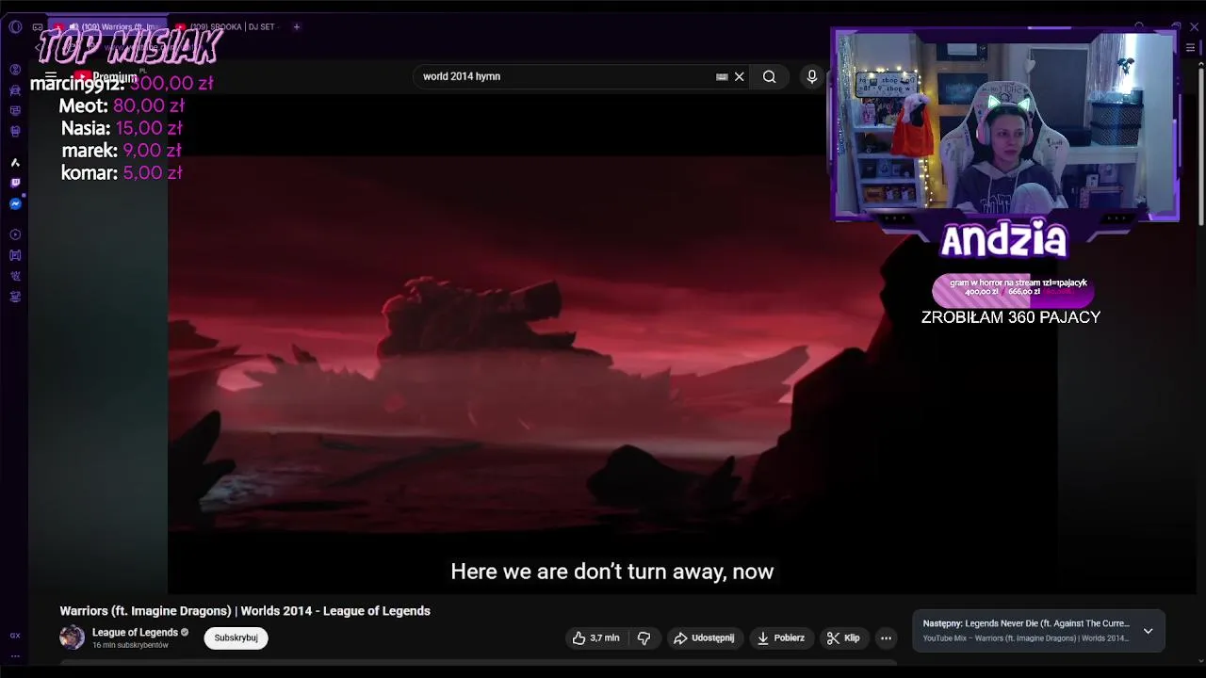Start voice search with the microphone
Image resolution: width=1206 pixels, height=678 pixels.
812,76
